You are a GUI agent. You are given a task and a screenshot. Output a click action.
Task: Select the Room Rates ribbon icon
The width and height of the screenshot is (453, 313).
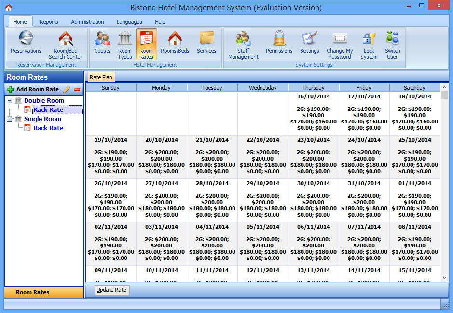point(147,44)
